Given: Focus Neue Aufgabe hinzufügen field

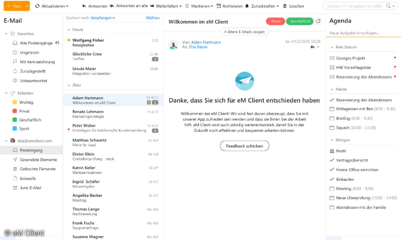Looking at the screenshot, I should pyautogui.click(x=363, y=33).
